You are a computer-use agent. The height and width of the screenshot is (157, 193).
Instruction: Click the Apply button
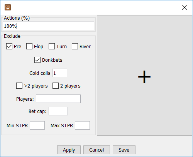pos(69,150)
